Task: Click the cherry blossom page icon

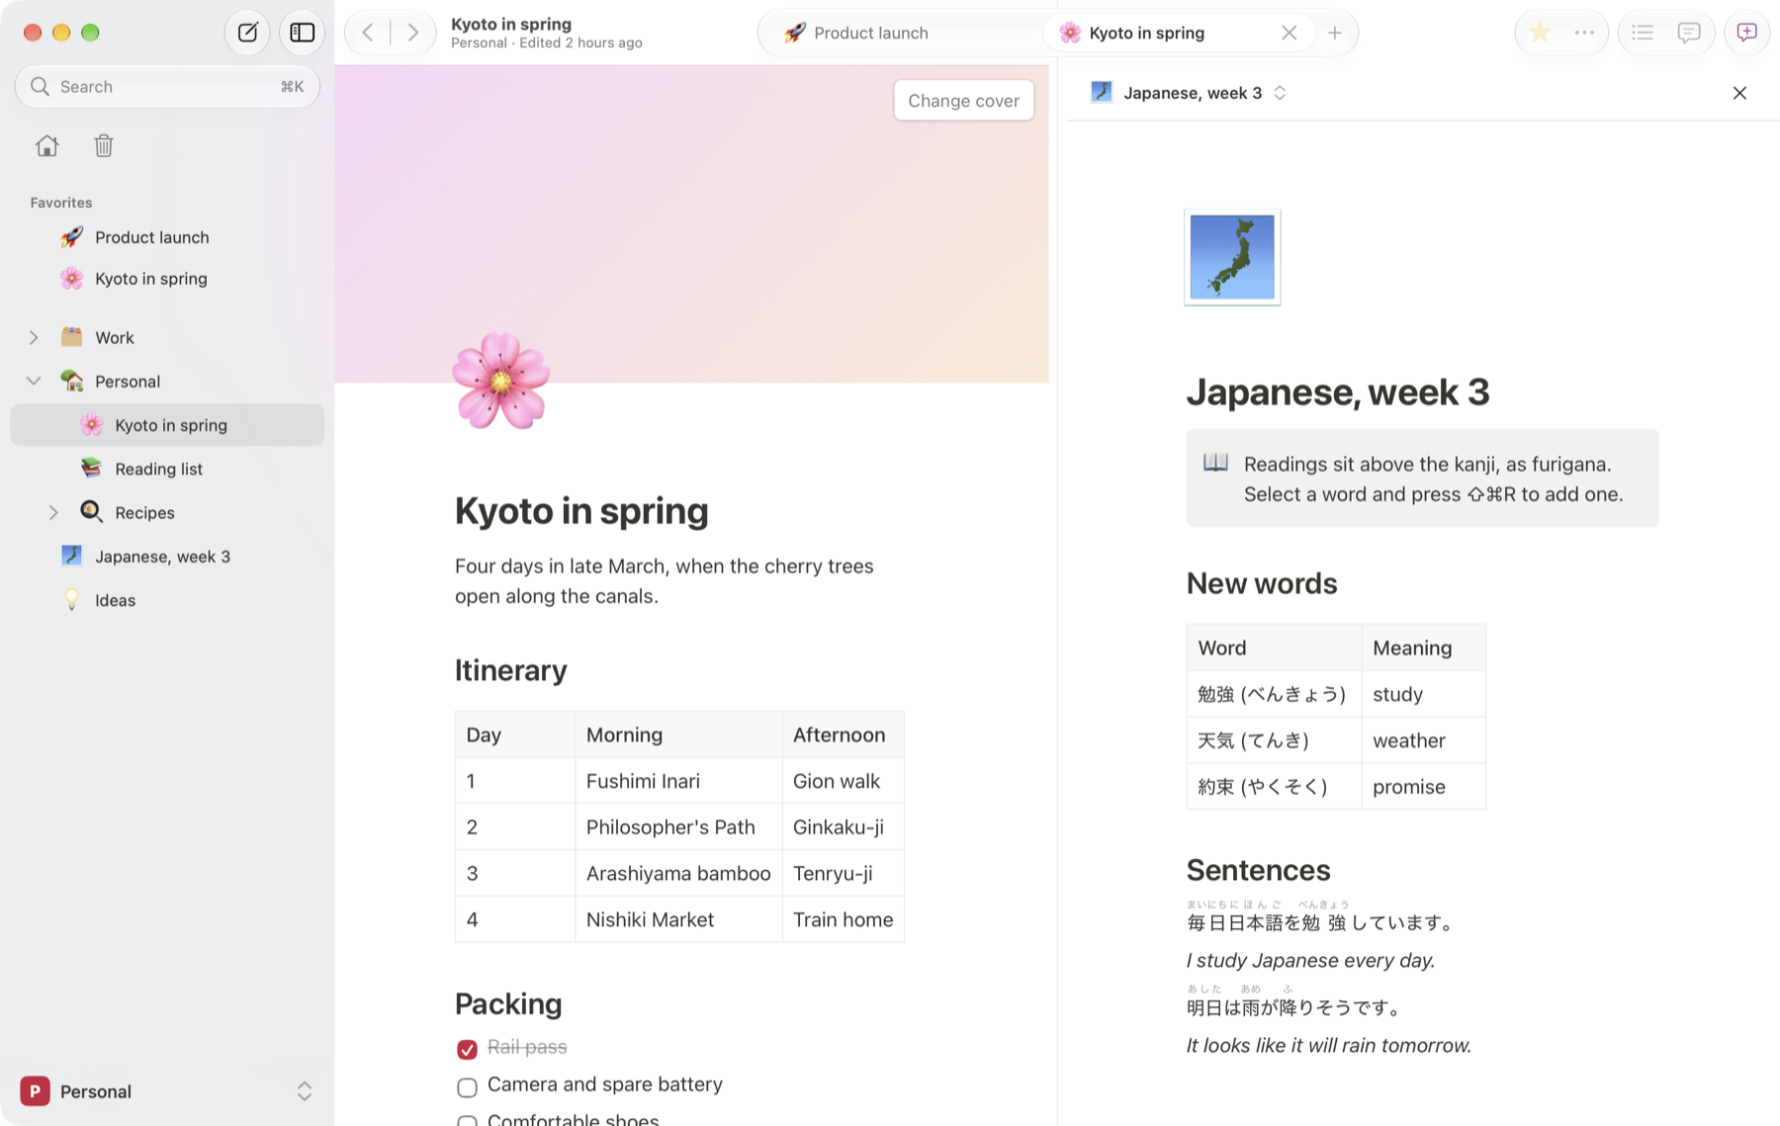Action: coord(500,381)
